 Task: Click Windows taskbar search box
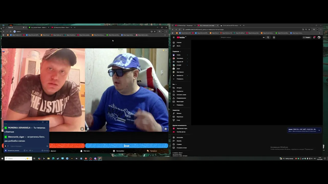point(18,158)
